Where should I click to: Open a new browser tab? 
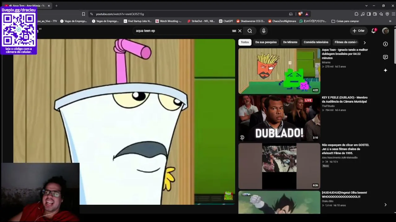[x=56, y=6]
